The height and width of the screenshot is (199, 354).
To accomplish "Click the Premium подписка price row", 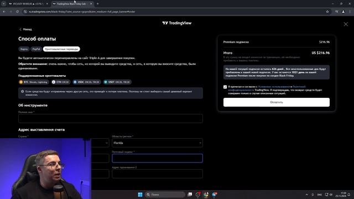I will (277, 42).
